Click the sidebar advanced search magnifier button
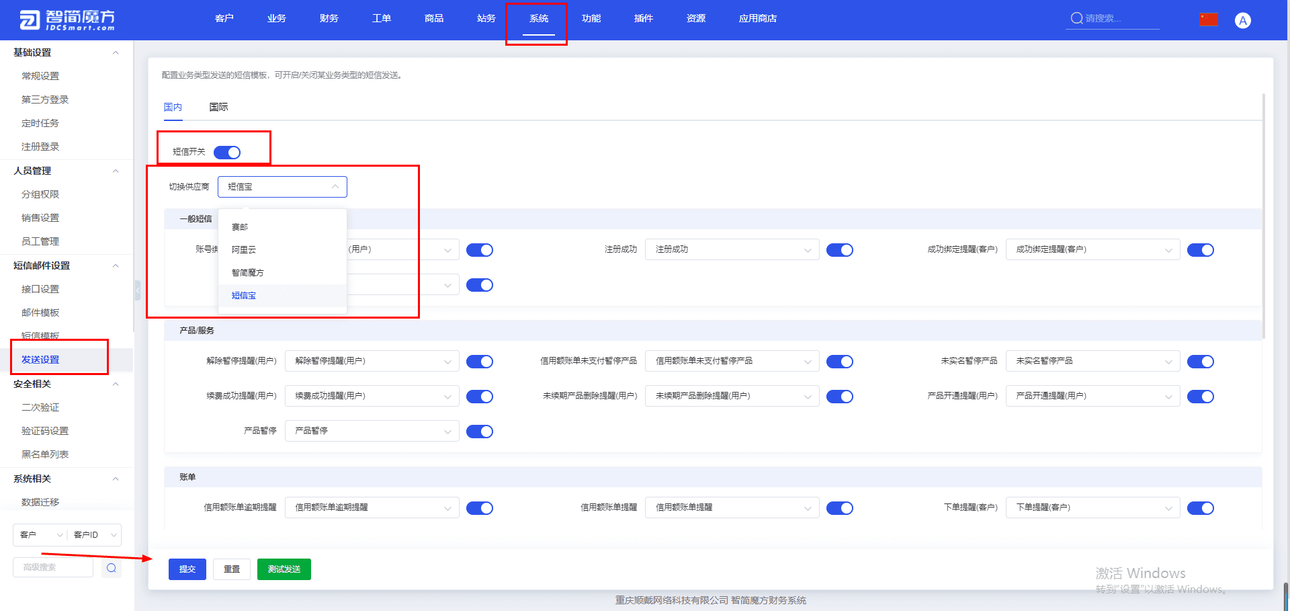The image size is (1290, 611). click(112, 568)
